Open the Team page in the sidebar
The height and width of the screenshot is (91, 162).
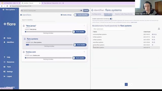7,67
